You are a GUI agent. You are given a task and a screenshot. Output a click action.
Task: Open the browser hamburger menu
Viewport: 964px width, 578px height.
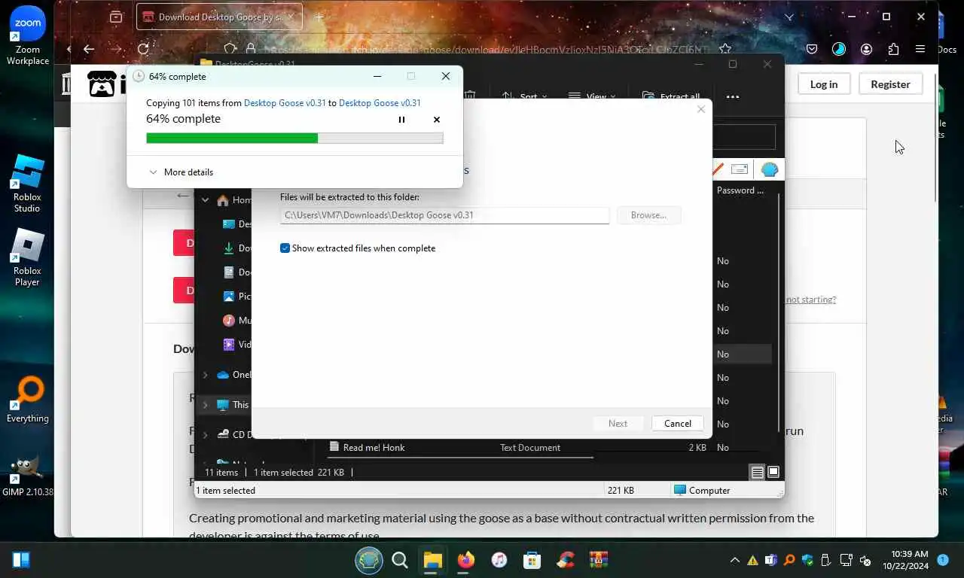click(920, 49)
